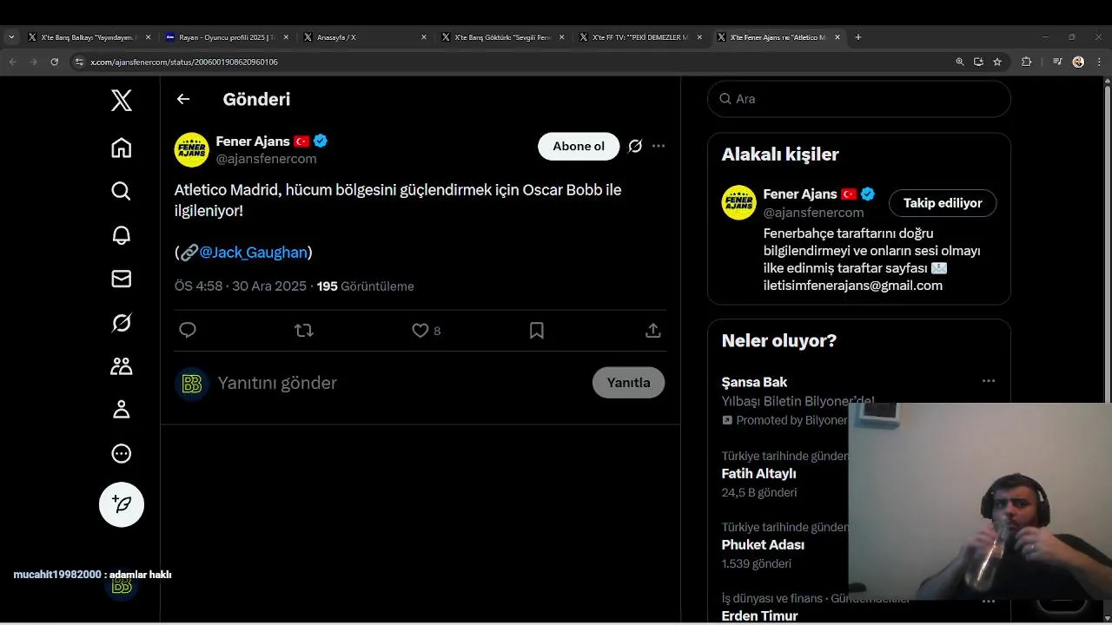Click the Chrome profile avatar
Viewport: 1112px width, 625px height.
(x=1078, y=62)
